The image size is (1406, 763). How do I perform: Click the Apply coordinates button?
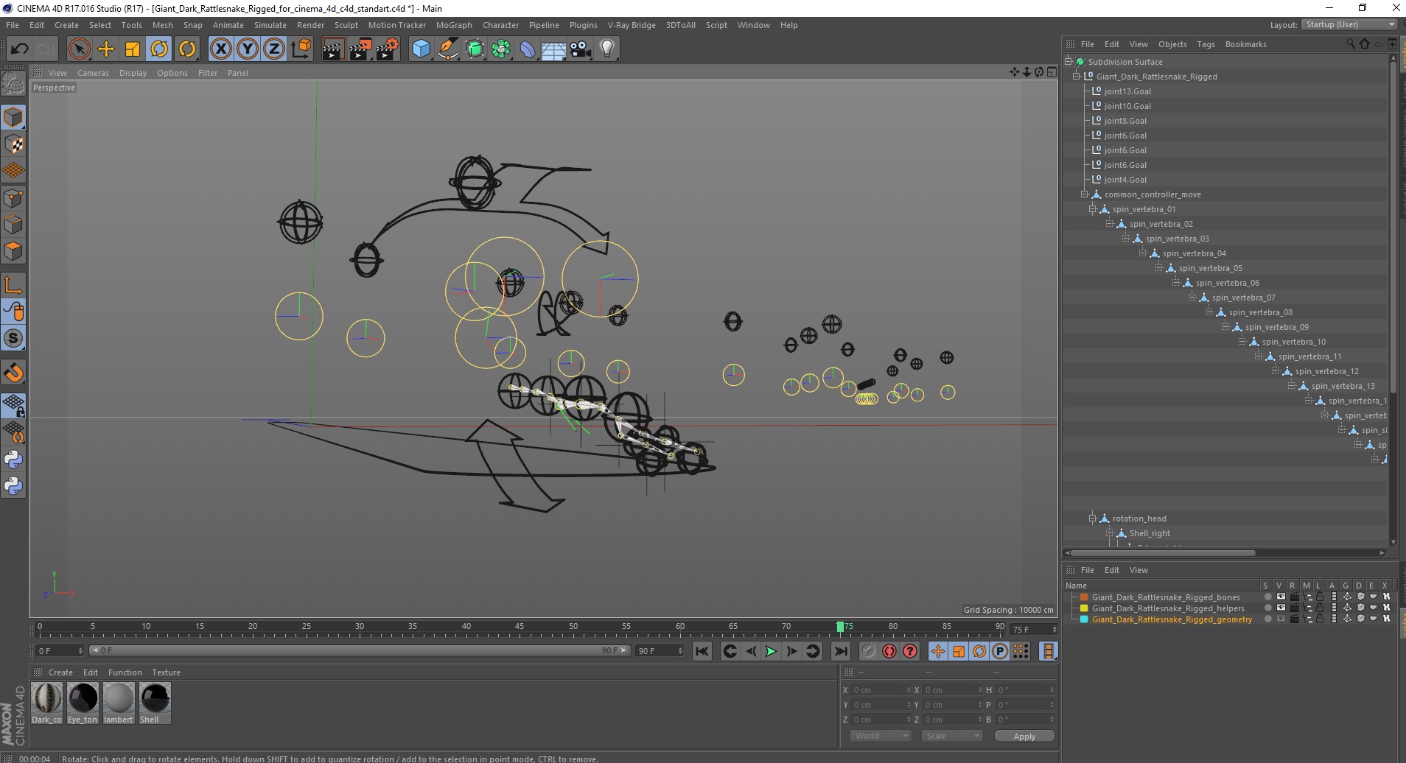1024,736
